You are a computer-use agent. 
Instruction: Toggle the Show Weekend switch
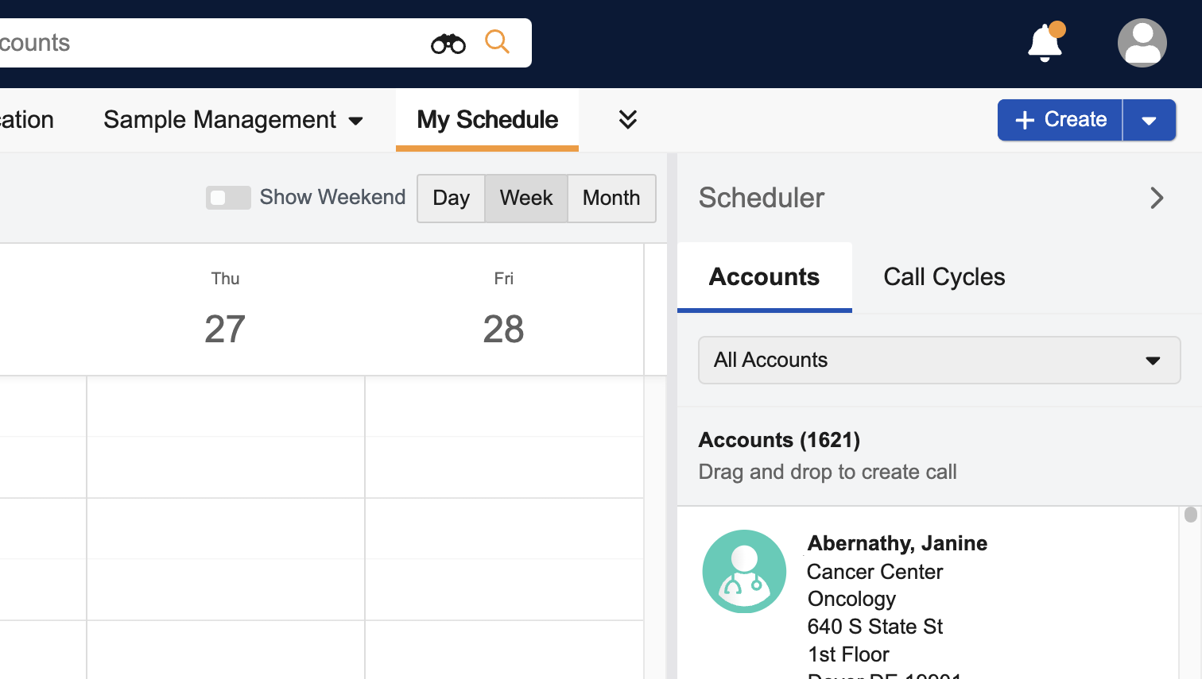click(x=228, y=198)
